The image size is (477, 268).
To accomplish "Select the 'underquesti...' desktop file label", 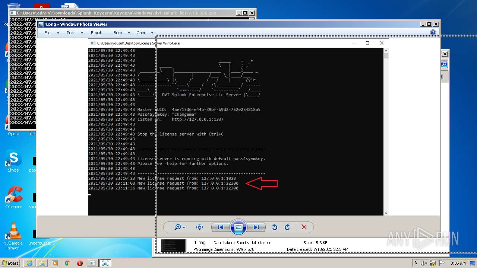I will (41, 243).
